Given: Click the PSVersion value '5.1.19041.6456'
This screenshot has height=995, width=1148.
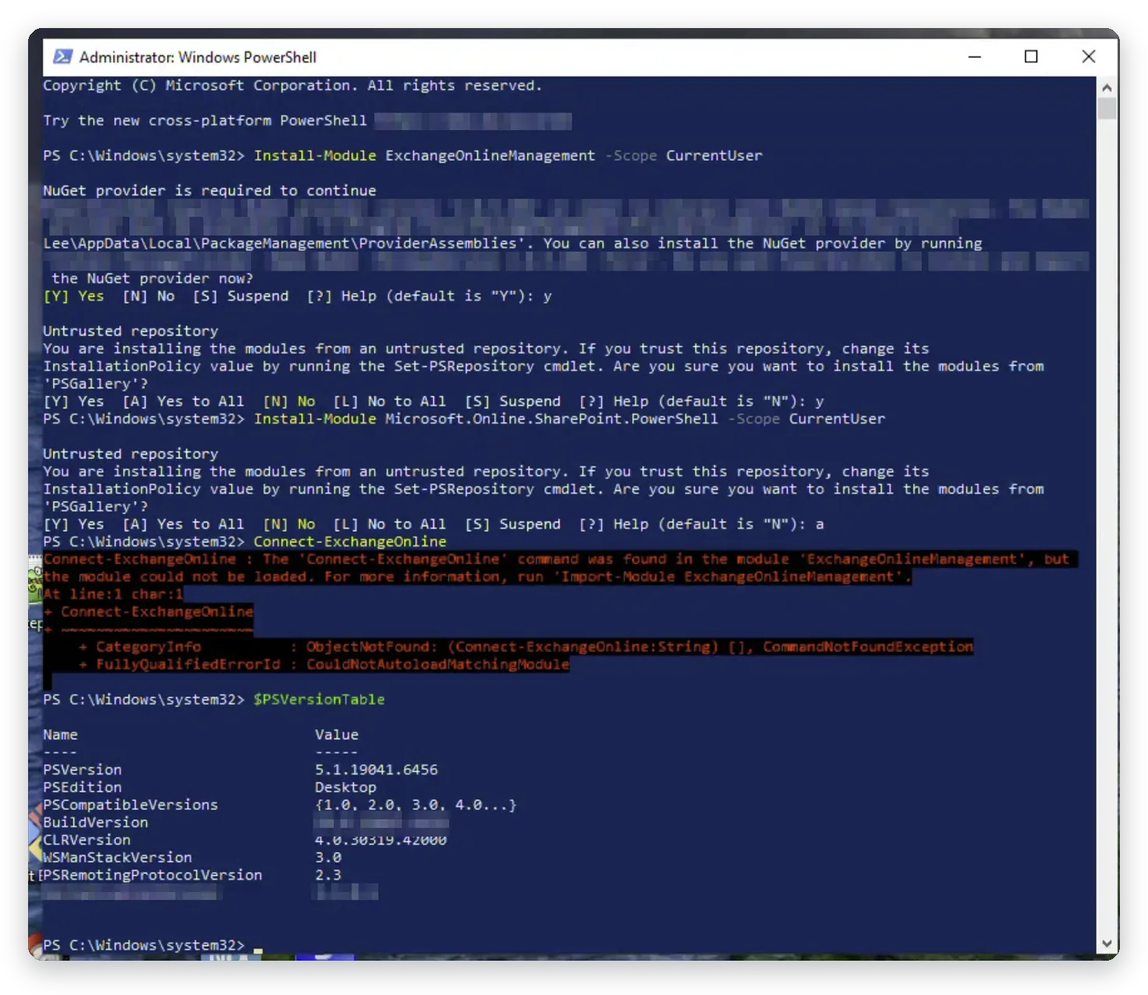Looking at the screenshot, I should click(376, 770).
